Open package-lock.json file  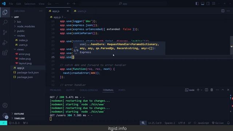(x=28, y=72)
